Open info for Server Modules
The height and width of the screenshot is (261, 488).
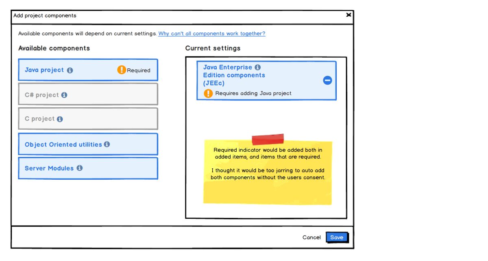[80, 168]
